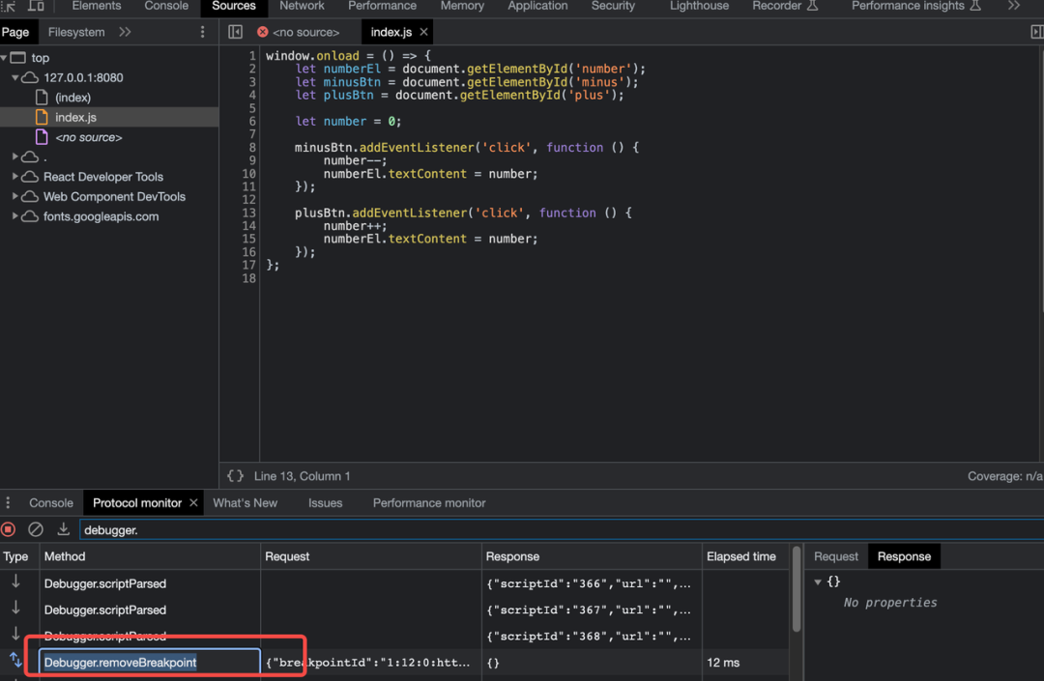Select the Protocol monitor drawer tab
Viewport: 1044px width, 681px height.
137,502
